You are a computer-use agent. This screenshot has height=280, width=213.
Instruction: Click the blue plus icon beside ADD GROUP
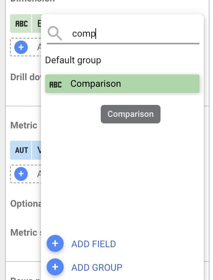[55, 267]
